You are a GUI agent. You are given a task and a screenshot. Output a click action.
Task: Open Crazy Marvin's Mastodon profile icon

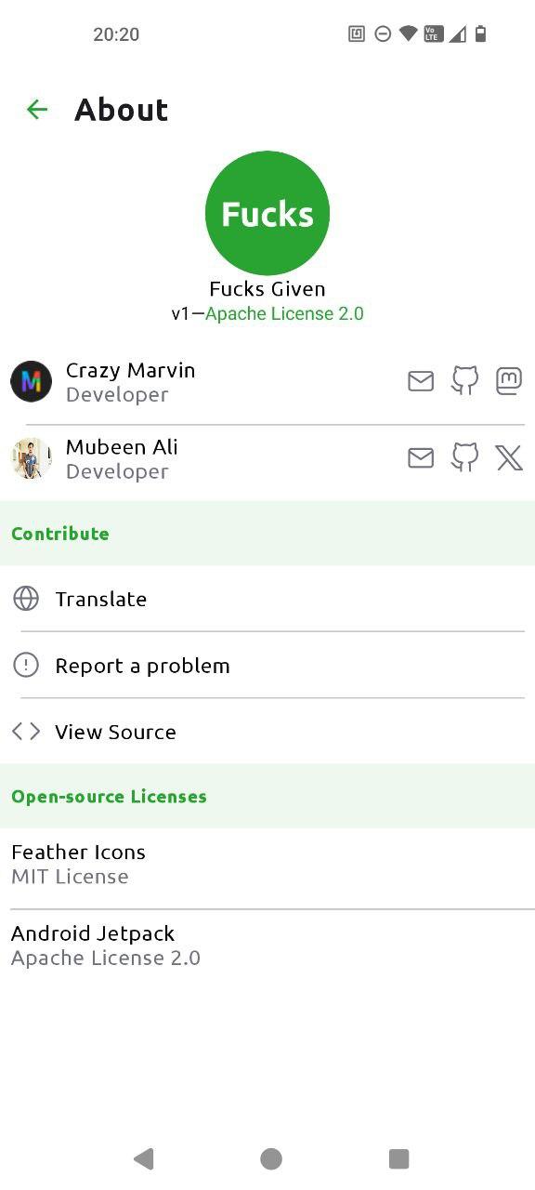509,381
